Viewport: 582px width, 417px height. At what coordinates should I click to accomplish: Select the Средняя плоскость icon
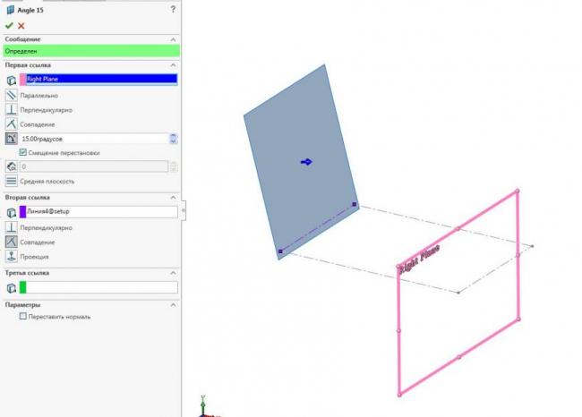tap(12, 181)
